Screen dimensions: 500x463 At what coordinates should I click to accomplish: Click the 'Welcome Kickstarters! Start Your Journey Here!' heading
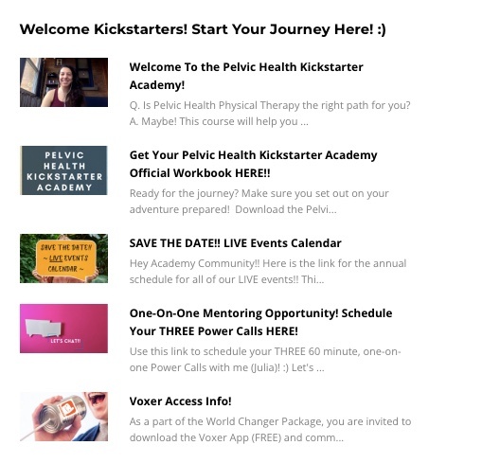(203, 29)
